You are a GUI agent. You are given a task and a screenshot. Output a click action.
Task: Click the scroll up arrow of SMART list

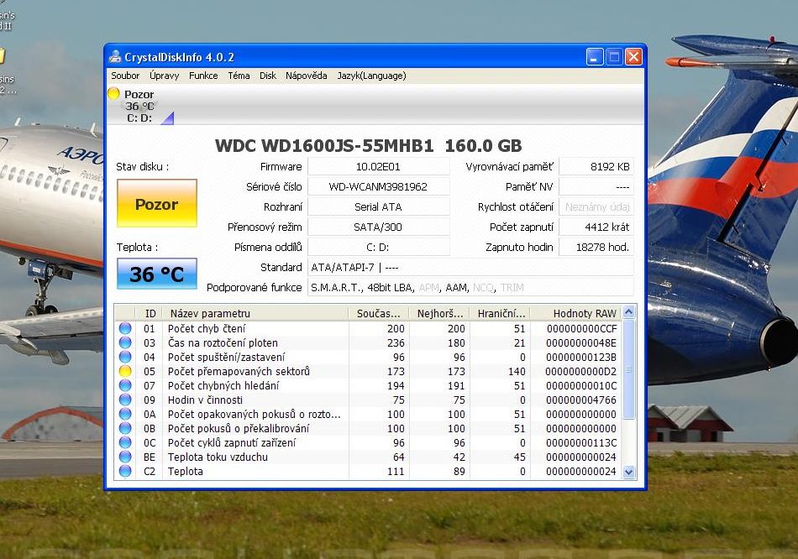(629, 311)
